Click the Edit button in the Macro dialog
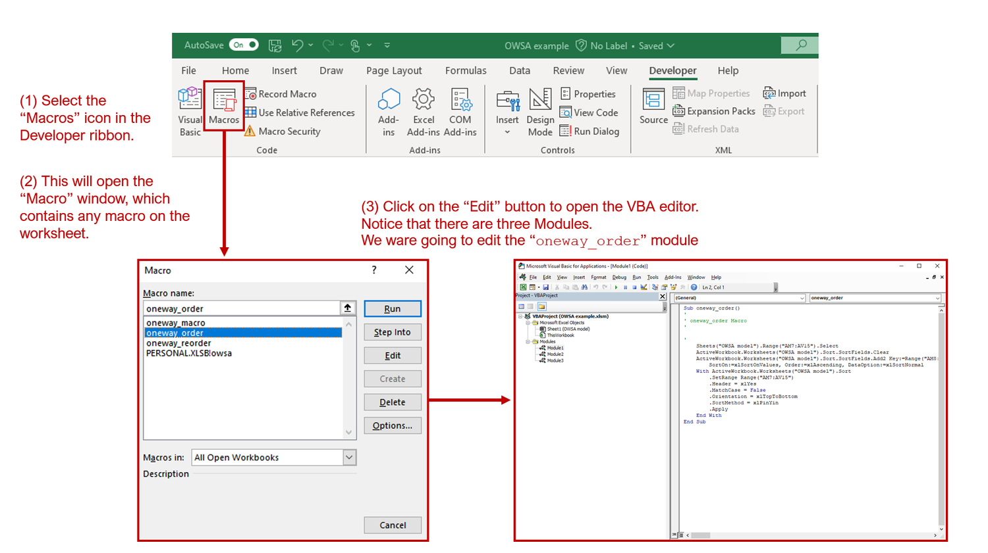The height and width of the screenshot is (553, 988). click(x=393, y=355)
